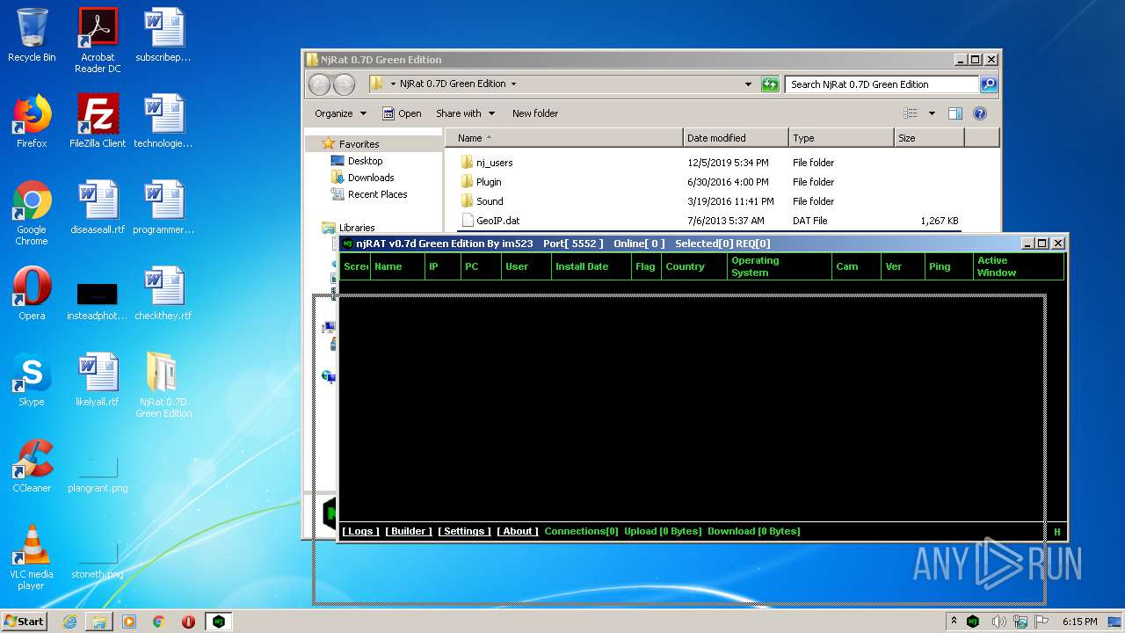The width and height of the screenshot is (1125, 633).
Task: Open the Start menu
Action: (x=25, y=622)
